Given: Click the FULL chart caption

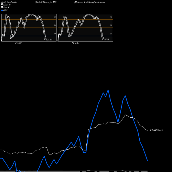Looking at the screenshot, I should pyautogui.click(x=75, y=43).
